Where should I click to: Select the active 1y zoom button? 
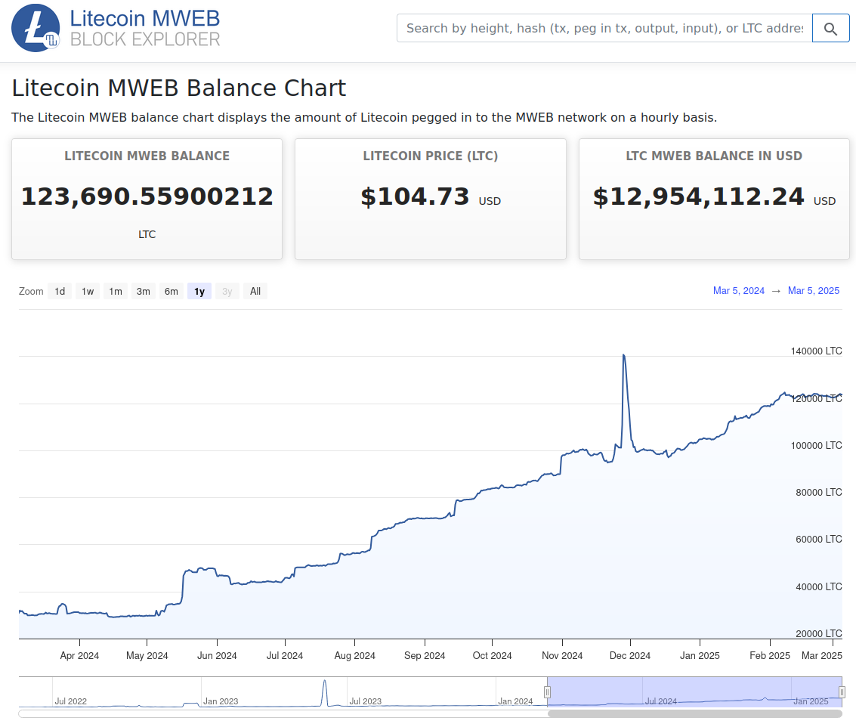(199, 291)
